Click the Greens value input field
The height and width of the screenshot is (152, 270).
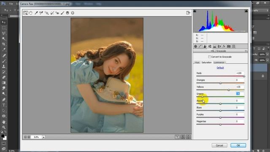click(240, 94)
